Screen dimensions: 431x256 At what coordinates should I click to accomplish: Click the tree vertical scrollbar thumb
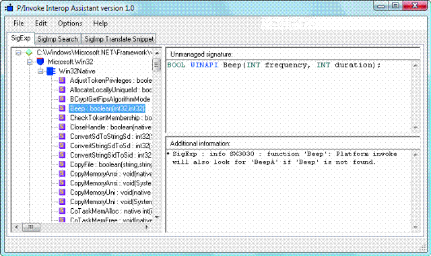point(157,65)
